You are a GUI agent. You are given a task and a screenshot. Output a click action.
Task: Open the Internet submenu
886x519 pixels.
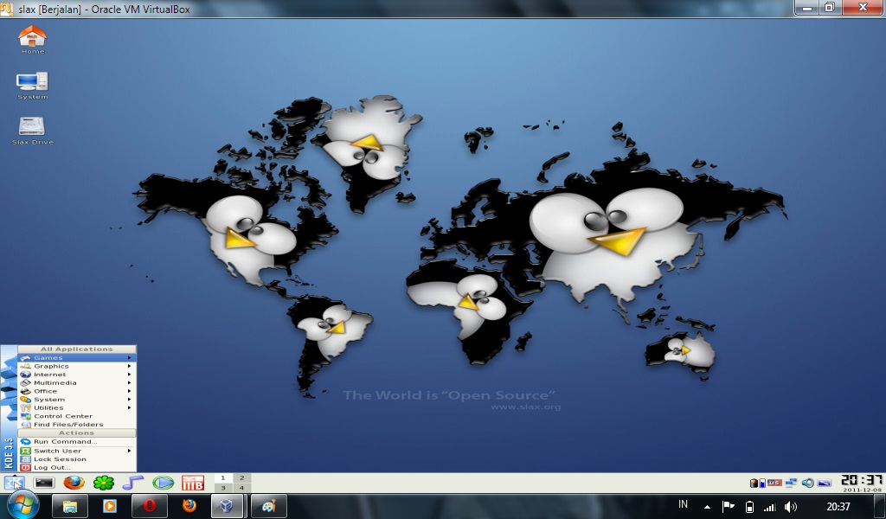(77, 375)
